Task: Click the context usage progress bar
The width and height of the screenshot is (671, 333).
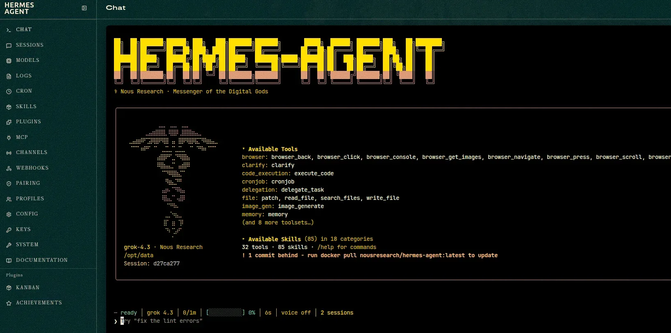Action: tap(225, 313)
